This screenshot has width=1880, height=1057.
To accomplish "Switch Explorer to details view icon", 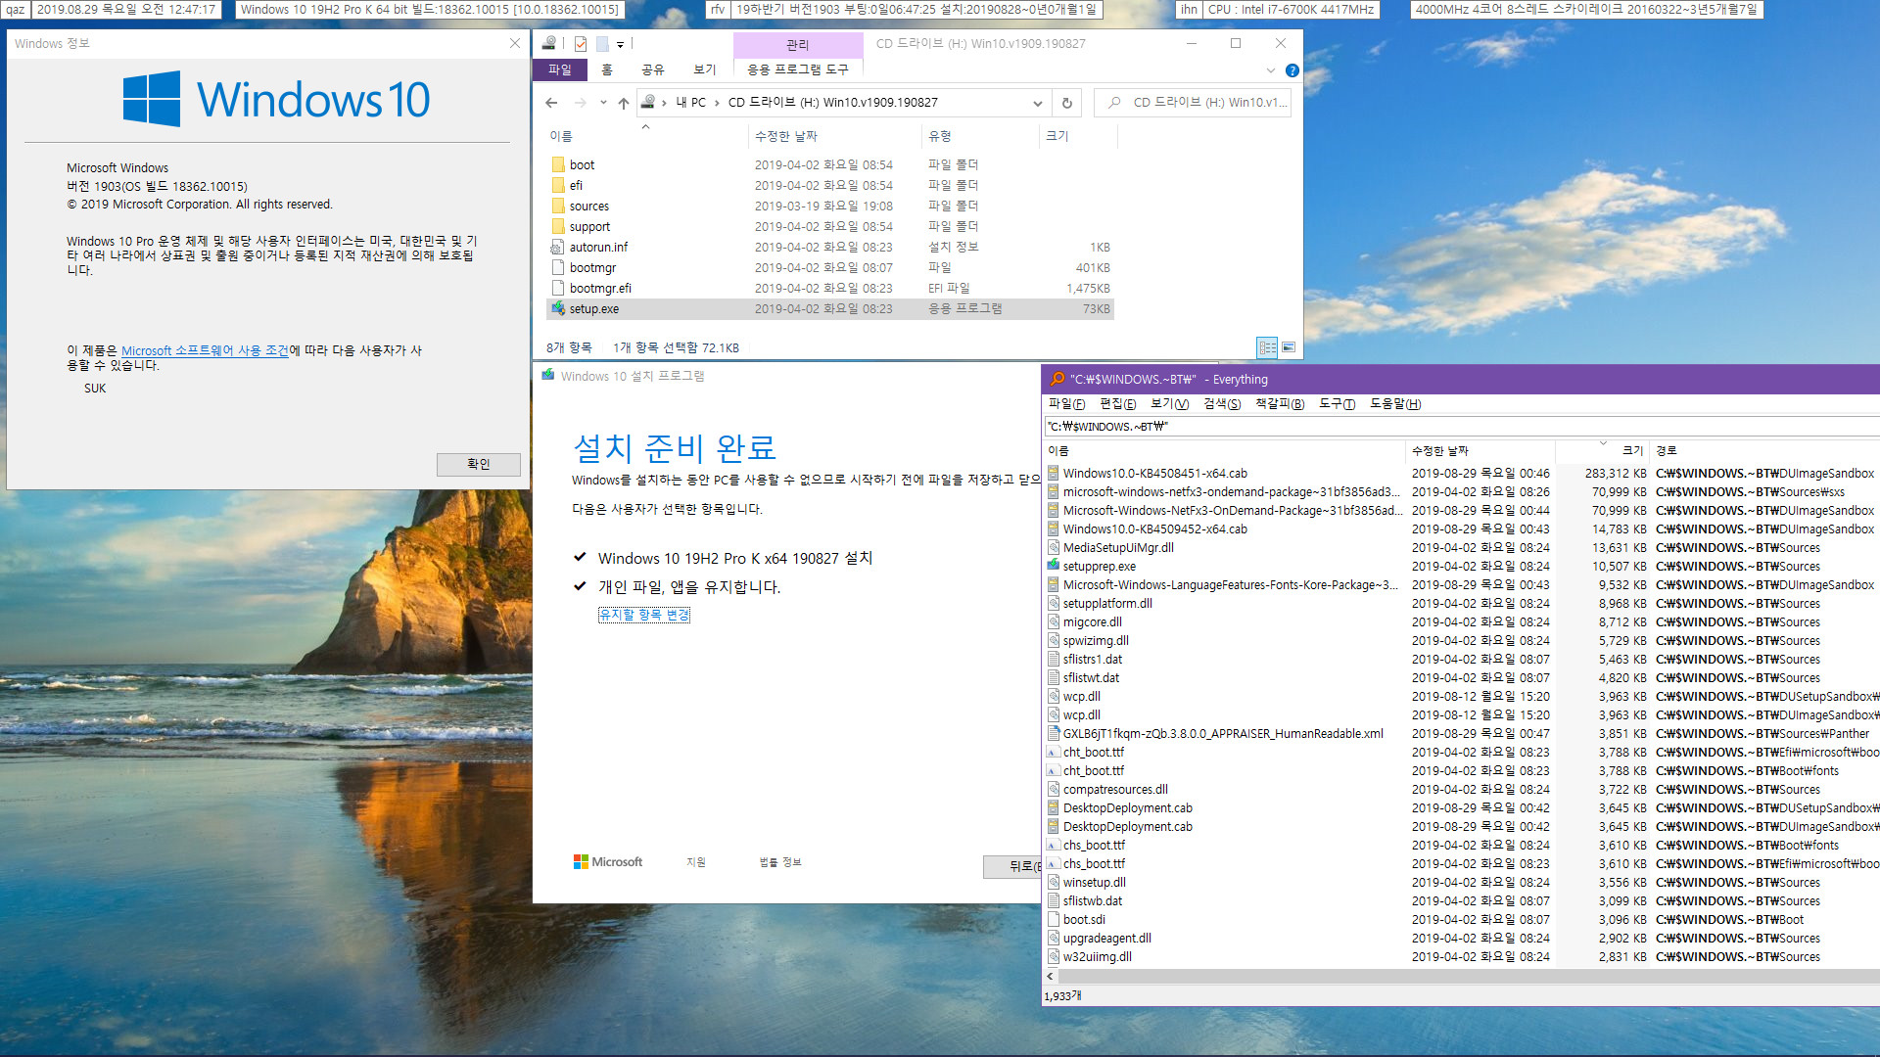I will tap(1267, 347).
